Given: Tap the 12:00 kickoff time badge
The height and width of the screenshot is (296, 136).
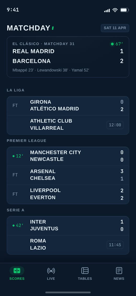Looking at the screenshot, I should [x=115, y=125].
